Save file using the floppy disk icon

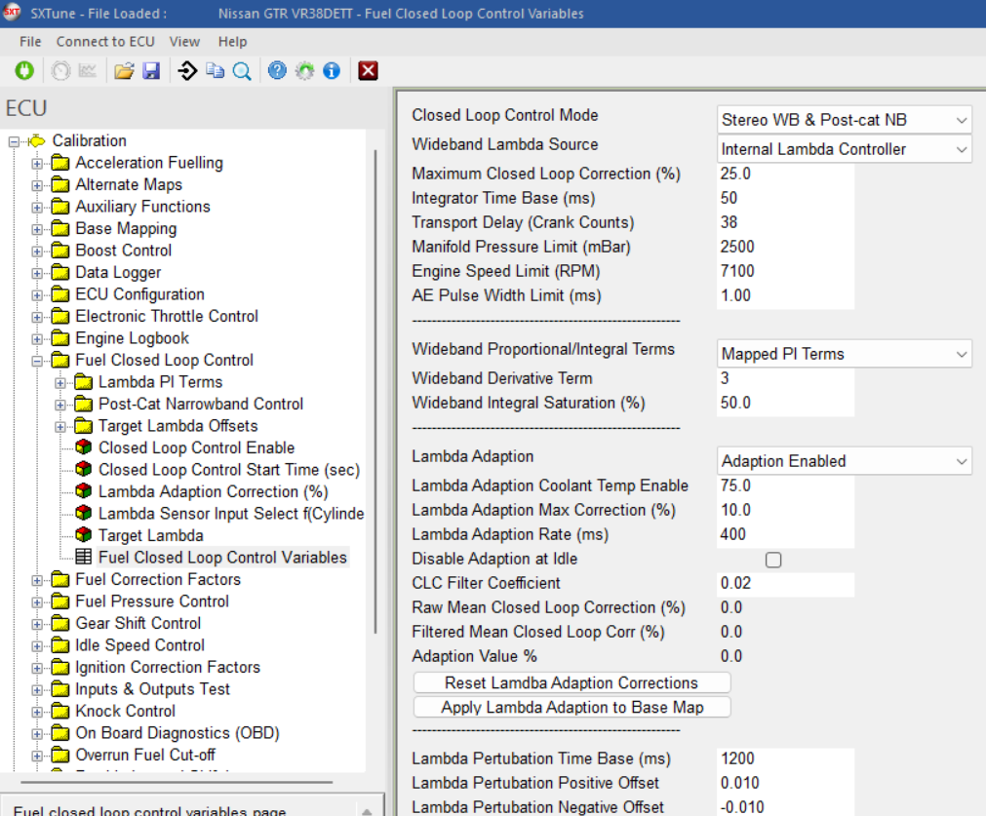(151, 70)
